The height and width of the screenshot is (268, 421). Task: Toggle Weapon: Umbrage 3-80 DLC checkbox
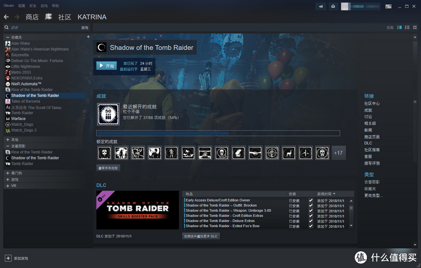pos(311,210)
